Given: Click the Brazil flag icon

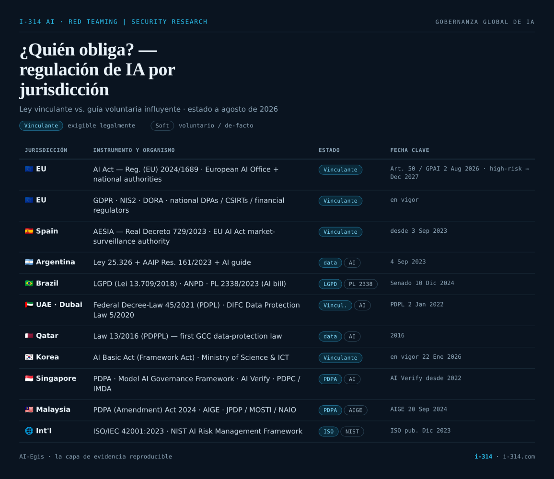Looking at the screenshot, I should coord(29,283).
